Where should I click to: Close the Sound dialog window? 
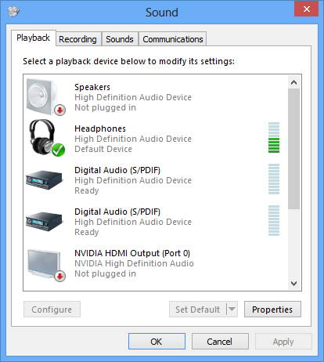click(x=307, y=9)
